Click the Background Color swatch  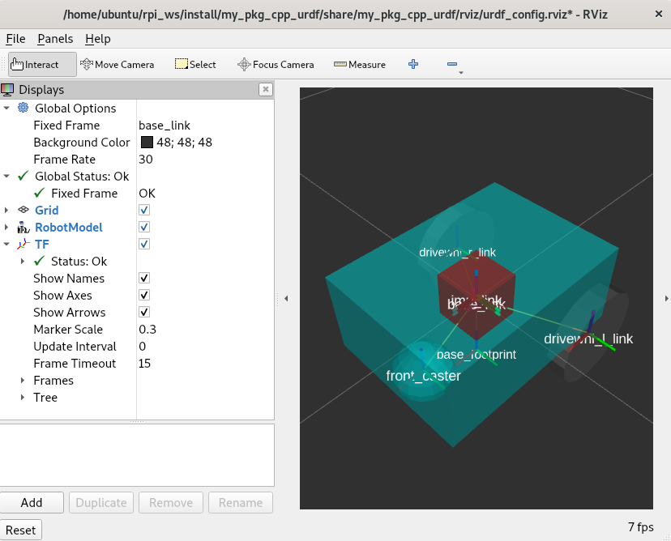[147, 142]
